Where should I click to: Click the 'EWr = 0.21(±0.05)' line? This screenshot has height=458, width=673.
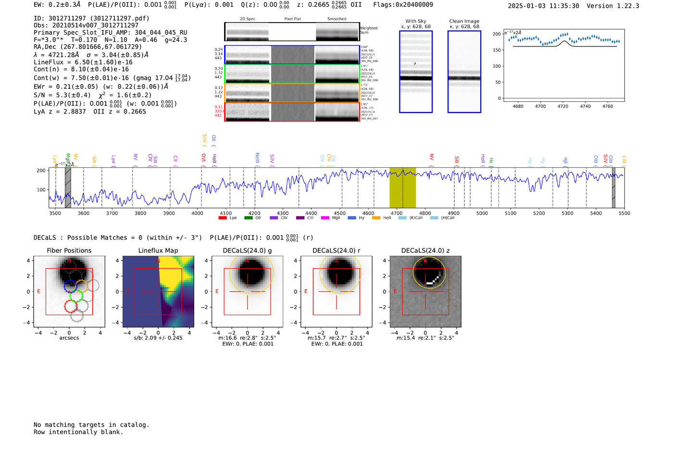[x=101, y=87]
